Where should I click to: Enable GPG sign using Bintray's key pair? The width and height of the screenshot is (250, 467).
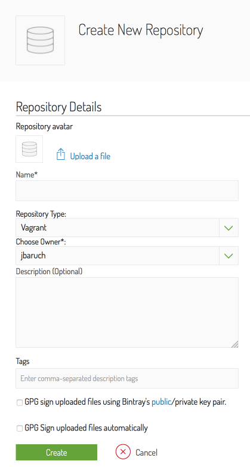pyautogui.click(x=20, y=403)
